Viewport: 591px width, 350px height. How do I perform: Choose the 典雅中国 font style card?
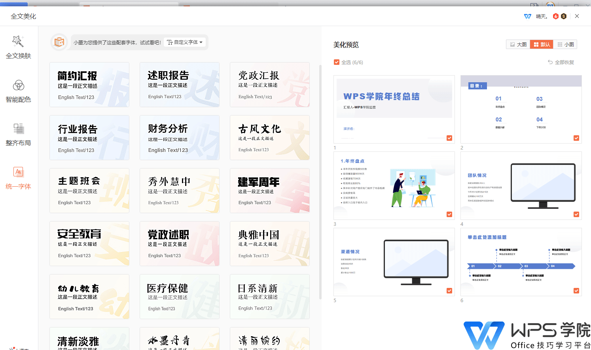coord(270,244)
